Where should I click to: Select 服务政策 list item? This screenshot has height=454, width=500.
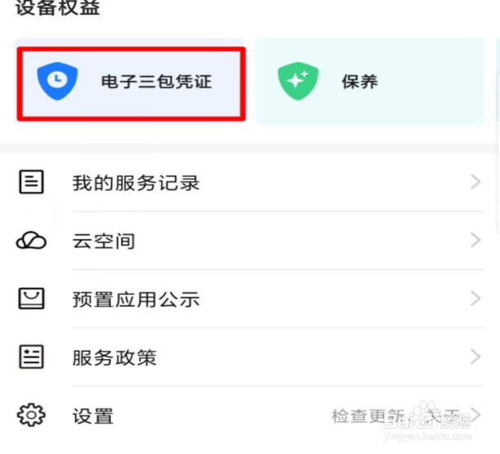pyautogui.click(x=250, y=357)
